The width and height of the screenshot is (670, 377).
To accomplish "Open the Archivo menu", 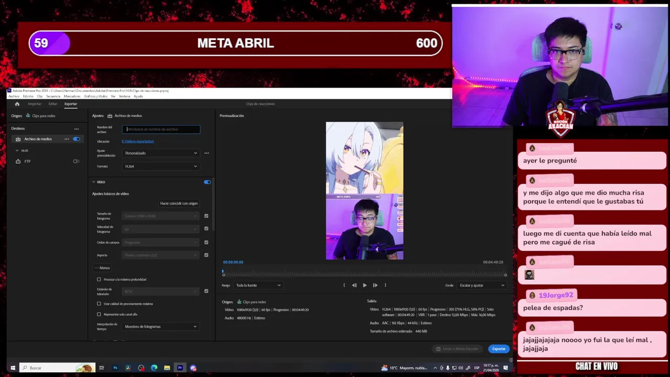I will 14,96.
